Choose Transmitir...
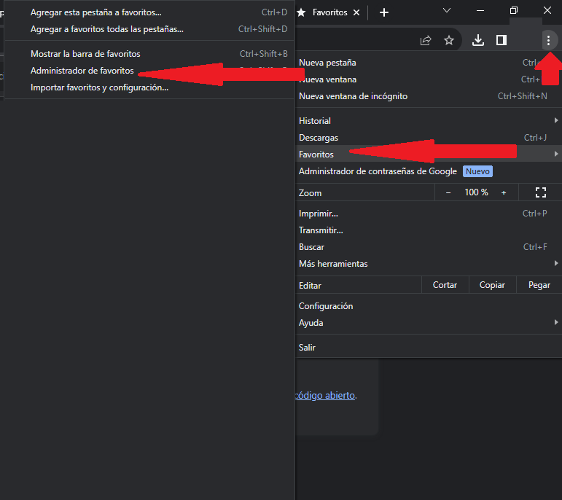This screenshot has height=500, width=562. click(x=429, y=230)
